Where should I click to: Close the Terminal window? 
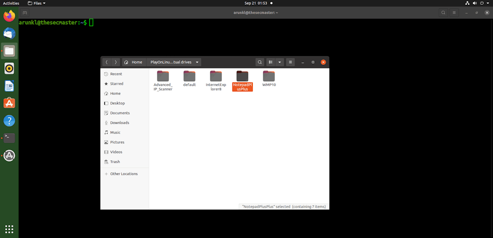click(487, 13)
